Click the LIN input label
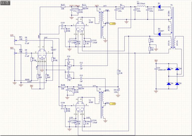 point(12,35)
